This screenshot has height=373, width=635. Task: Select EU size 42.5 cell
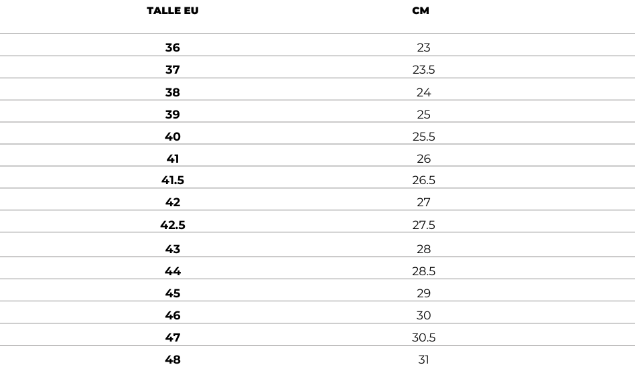(173, 225)
